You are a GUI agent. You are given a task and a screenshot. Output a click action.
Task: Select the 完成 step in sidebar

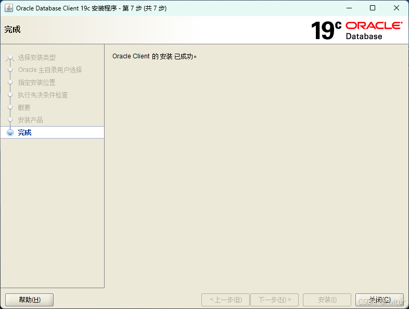(x=52, y=132)
